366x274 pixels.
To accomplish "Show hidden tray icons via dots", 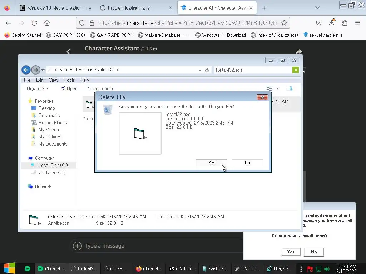I will [x=301, y=269].
